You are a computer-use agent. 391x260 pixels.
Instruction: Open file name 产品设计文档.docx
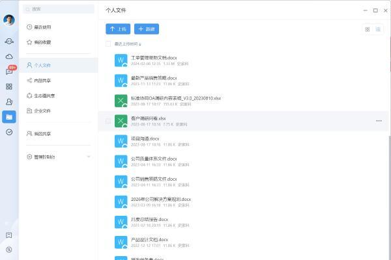(x=150, y=239)
